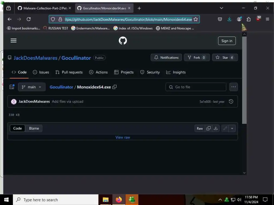Open uBlock extension icon with badge 12
274x205 pixels.
click(258, 19)
